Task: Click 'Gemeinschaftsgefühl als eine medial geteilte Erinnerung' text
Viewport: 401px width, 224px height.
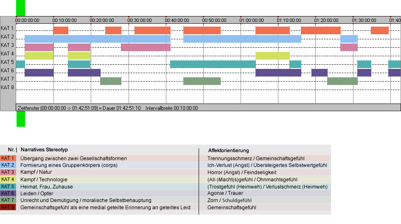Action: 105,208
